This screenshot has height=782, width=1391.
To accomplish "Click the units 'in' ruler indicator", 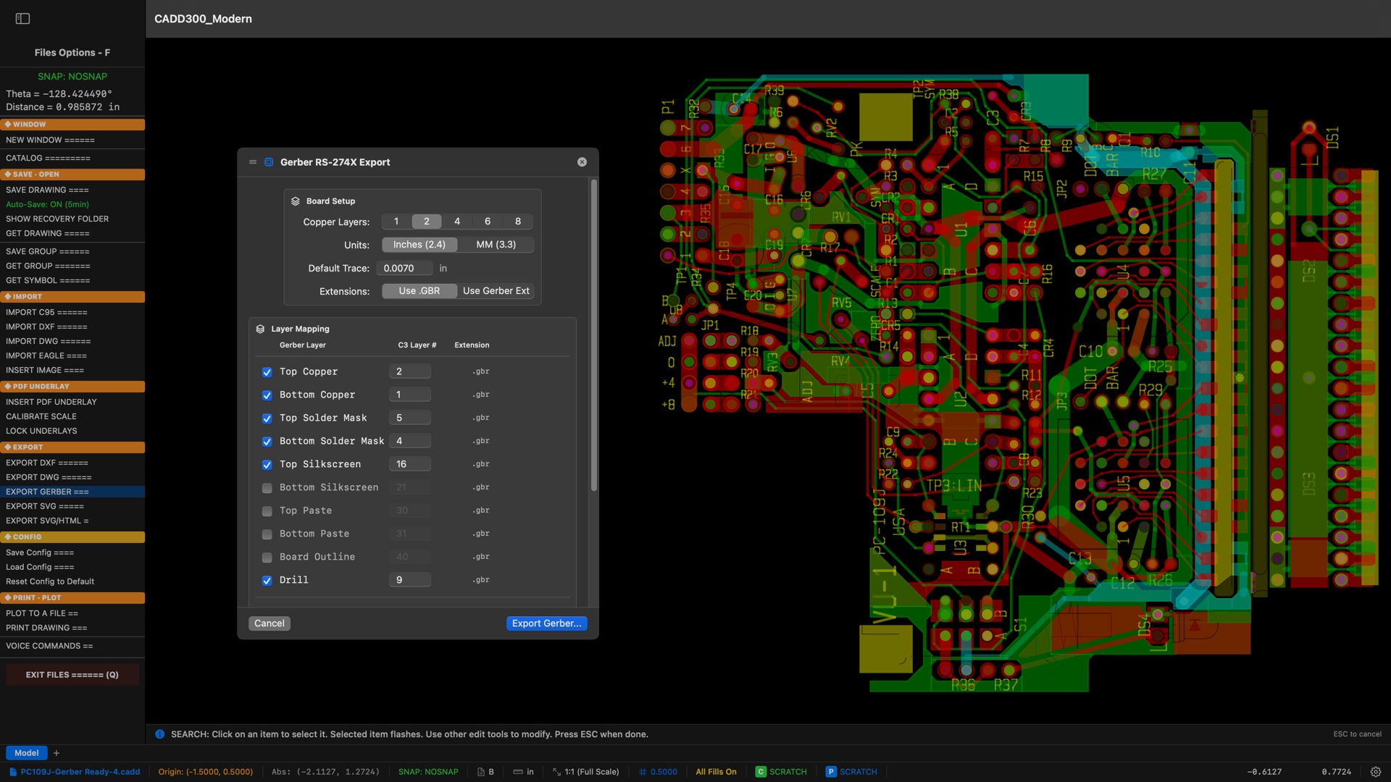I will click(x=523, y=772).
